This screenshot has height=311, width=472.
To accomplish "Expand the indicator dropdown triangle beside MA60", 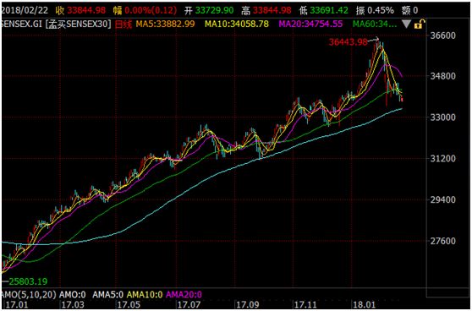I will tap(406, 24).
